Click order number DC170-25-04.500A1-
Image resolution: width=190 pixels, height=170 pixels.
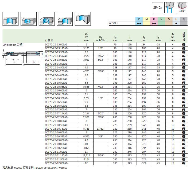[x=57, y=67]
